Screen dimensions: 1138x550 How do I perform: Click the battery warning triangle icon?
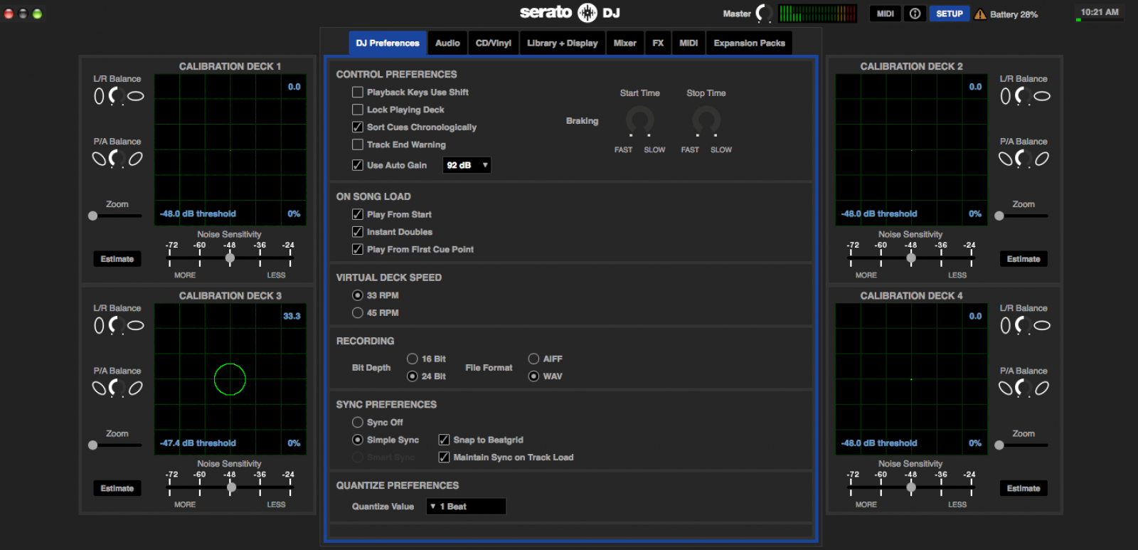tap(980, 14)
